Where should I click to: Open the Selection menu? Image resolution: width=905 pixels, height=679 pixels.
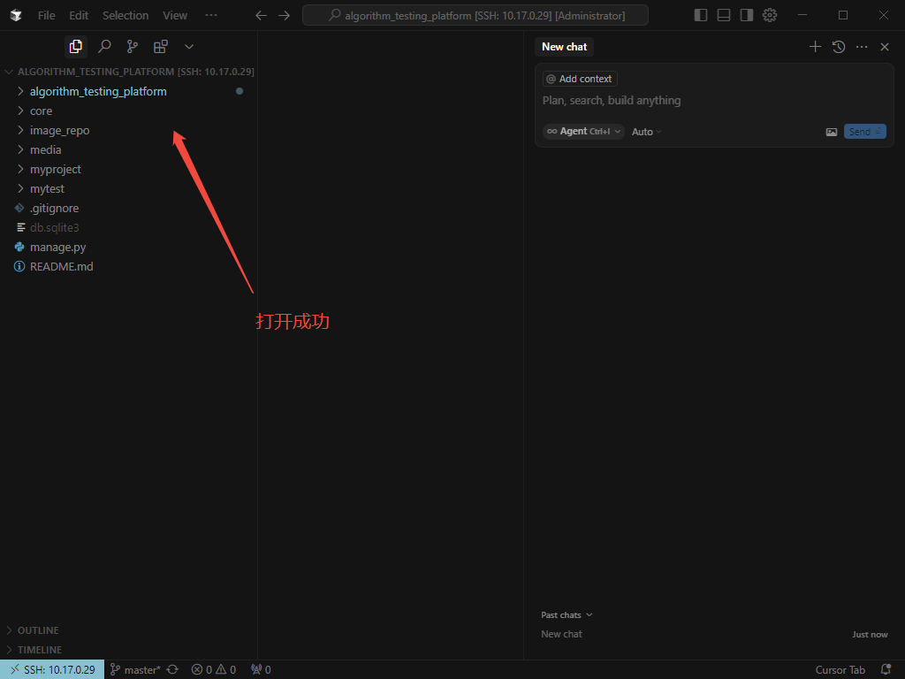pos(125,16)
